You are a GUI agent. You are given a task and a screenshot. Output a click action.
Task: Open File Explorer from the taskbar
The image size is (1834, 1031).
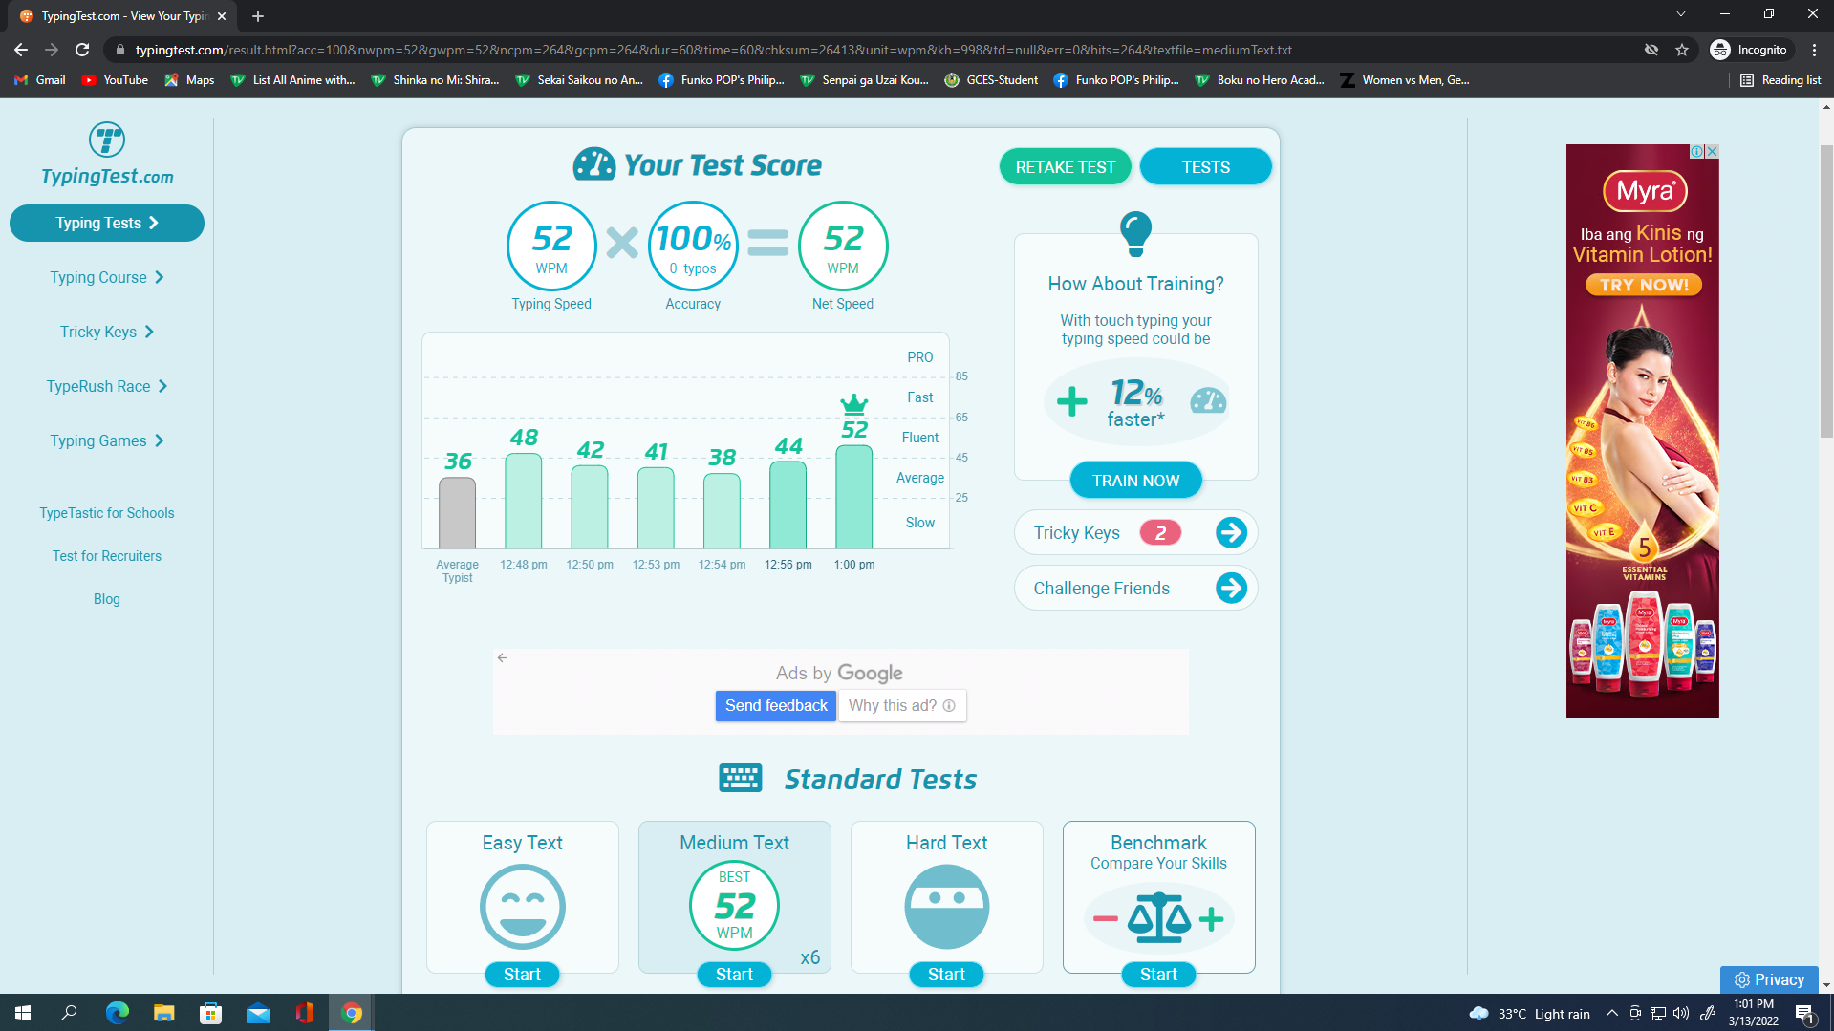pyautogui.click(x=164, y=1013)
